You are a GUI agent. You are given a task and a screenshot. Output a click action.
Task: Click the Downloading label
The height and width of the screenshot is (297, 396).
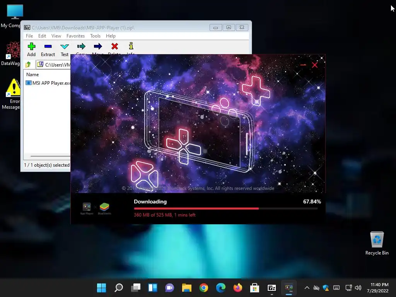(x=150, y=201)
